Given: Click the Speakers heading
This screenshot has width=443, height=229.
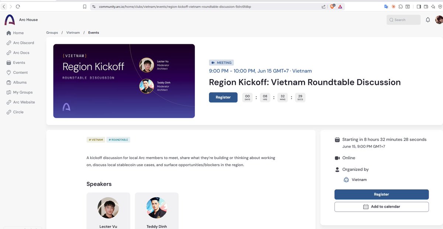Looking at the screenshot, I should [x=99, y=184].
